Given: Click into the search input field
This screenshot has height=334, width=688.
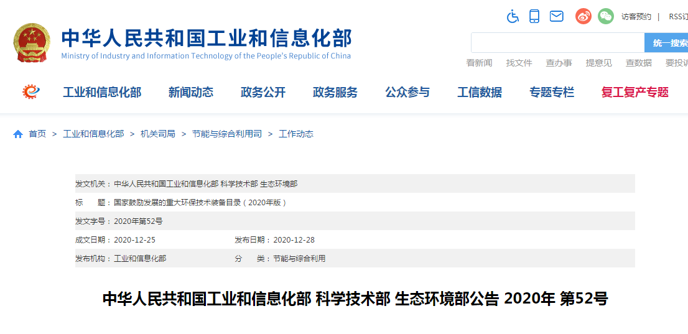Looking at the screenshot, I should click(557, 43).
